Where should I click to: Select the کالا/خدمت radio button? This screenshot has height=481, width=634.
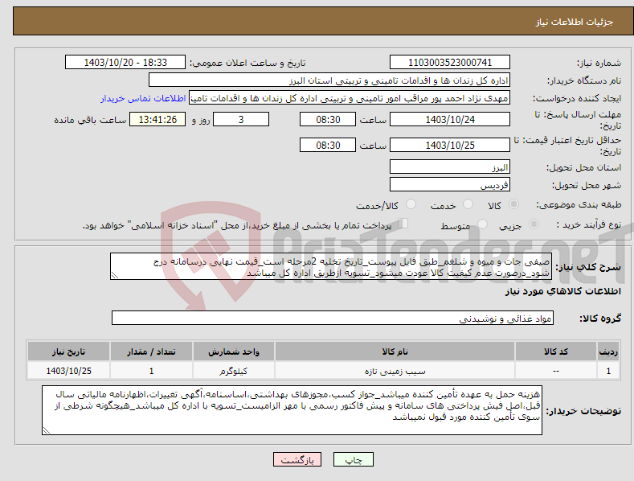[411, 204]
